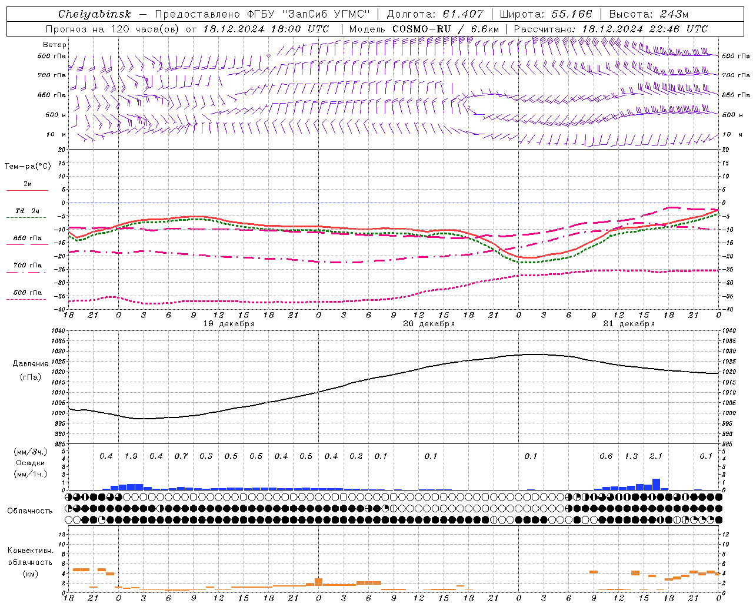Click the (гПа) pressure unit label
This screenshot has height=603, width=753.
click(x=31, y=377)
